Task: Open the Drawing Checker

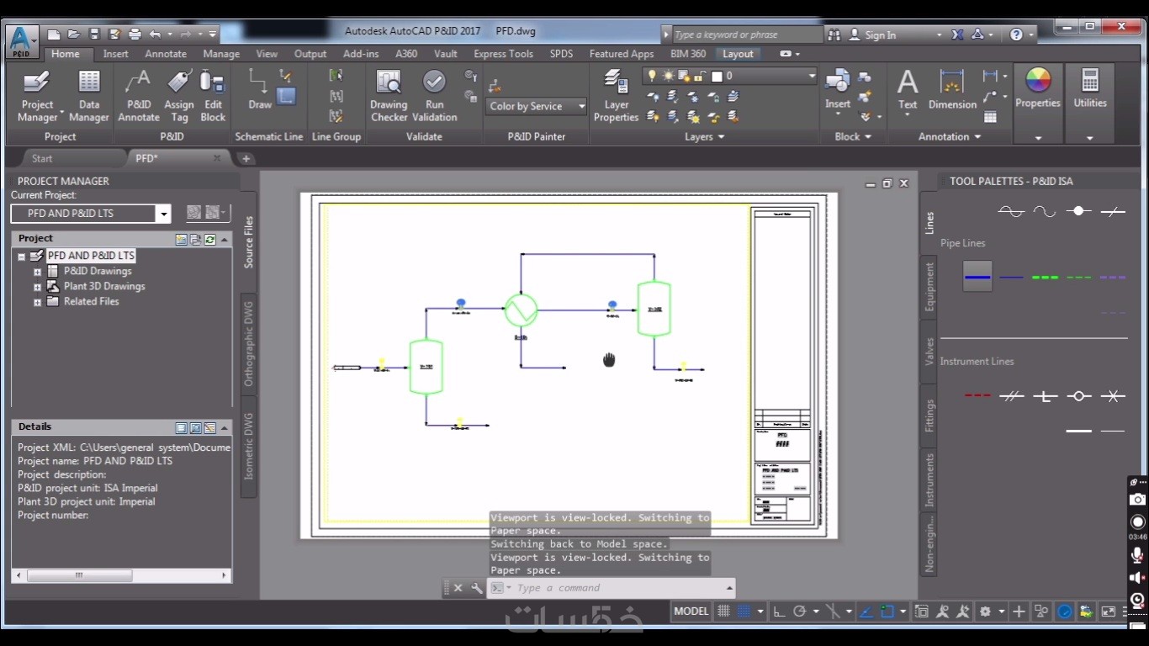Action: pyautogui.click(x=389, y=96)
